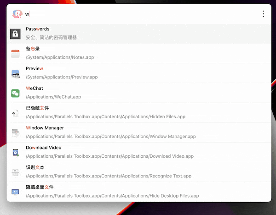The height and width of the screenshot is (215, 276).
Task: Open the three-dot options menu
Action: pyautogui.click(x=263, y=14)
